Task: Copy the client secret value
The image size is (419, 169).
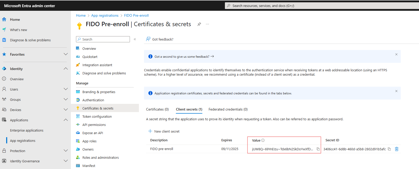Action: tap(318, 149)
